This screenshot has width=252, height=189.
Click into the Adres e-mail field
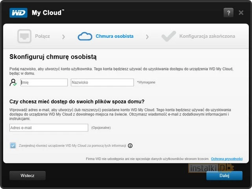49,128
